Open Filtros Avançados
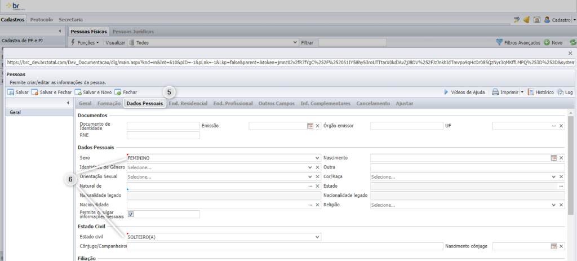The width and height of the screenshot is (577, 261). click(518, 43)
